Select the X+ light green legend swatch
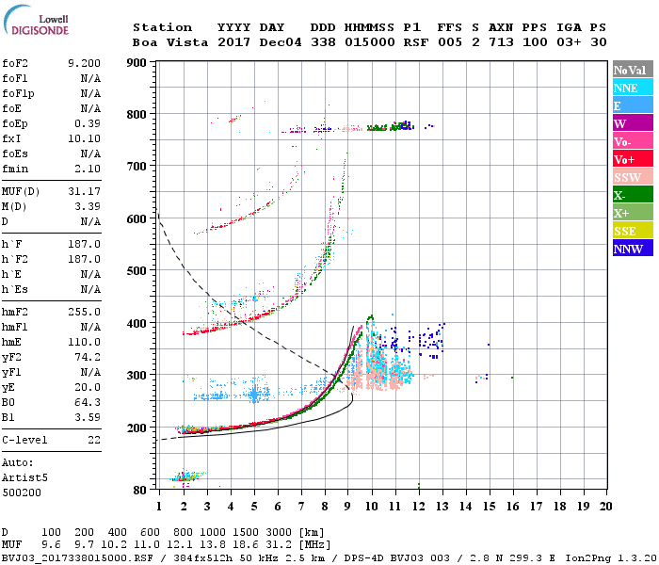Screen dimensions: 659x565 point(633,213)
